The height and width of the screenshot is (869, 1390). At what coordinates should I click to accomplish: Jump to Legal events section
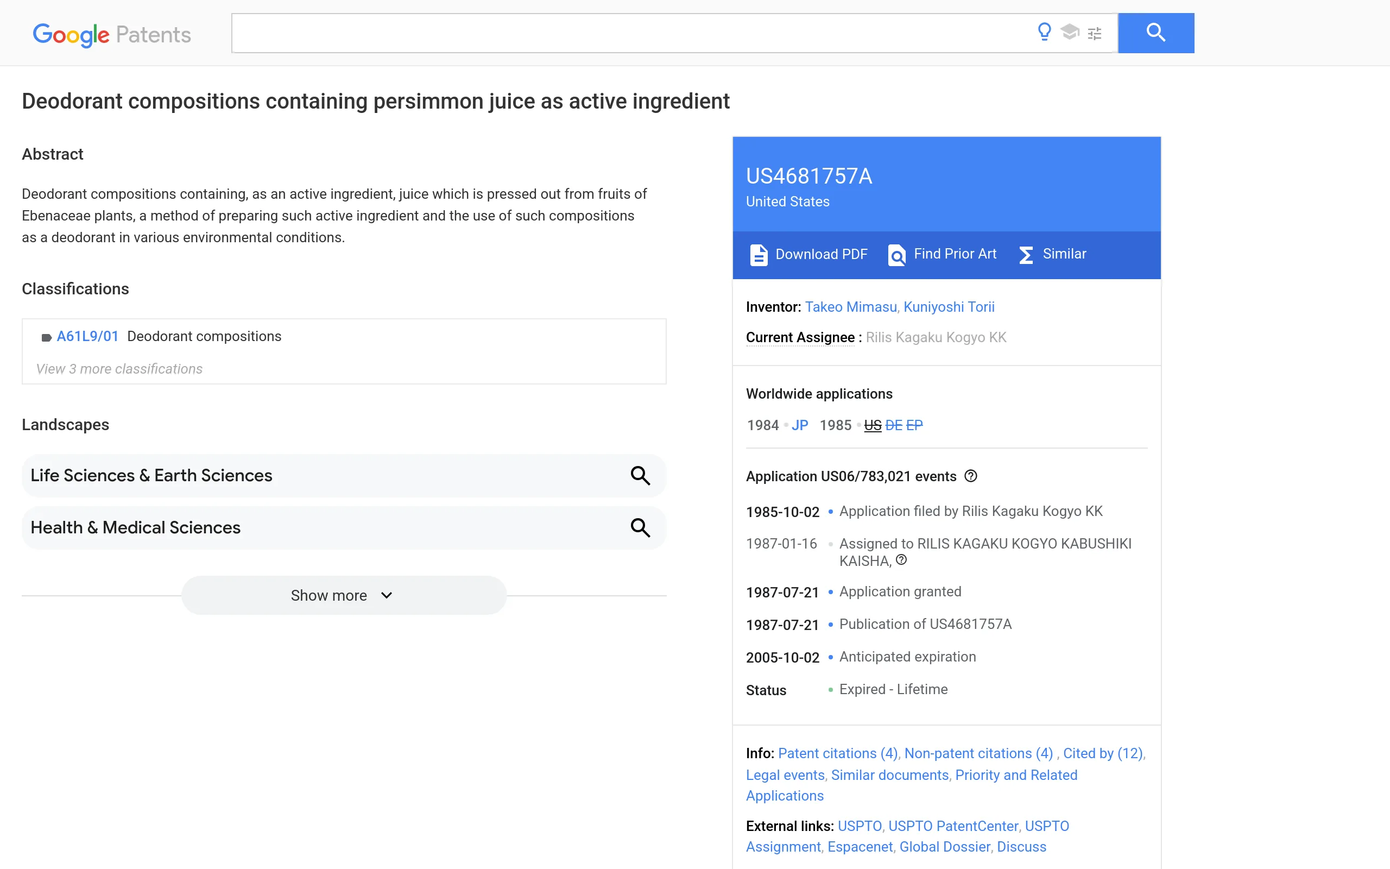coord(785,776)
